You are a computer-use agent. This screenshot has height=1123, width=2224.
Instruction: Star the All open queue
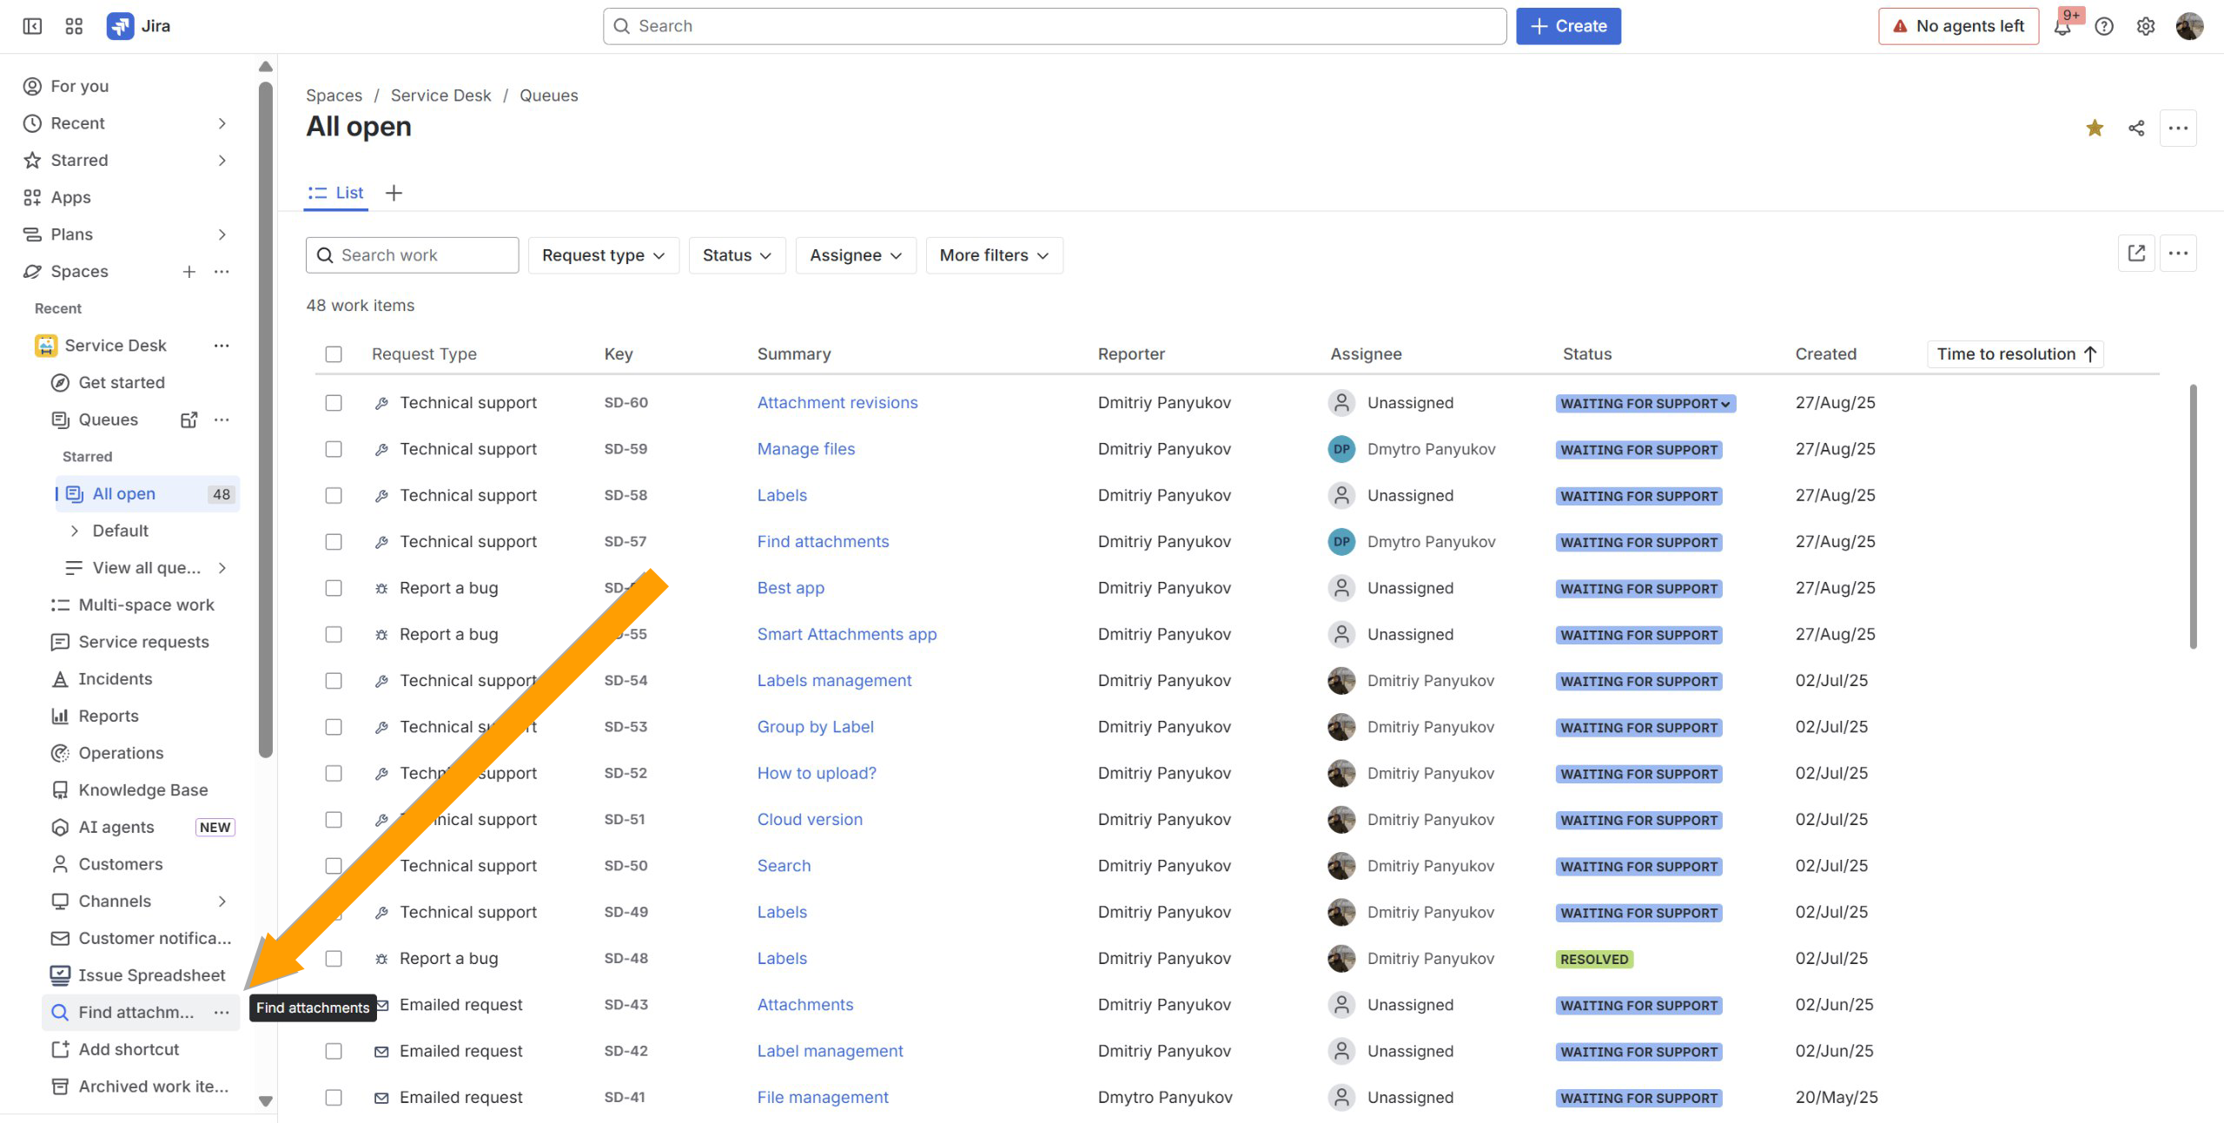pyautogui.click(x=2095, y=129)
